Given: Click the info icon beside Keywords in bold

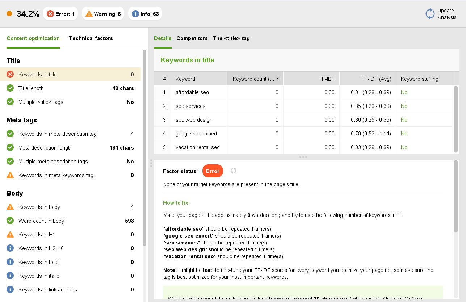Looking at the screenshot, I should pyautogui.click(x=10, y=262).
